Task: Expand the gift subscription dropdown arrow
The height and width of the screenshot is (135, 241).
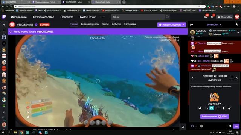Action: [x=183, y=25]
